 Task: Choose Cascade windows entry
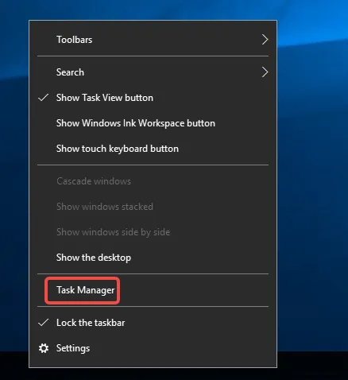153,181
